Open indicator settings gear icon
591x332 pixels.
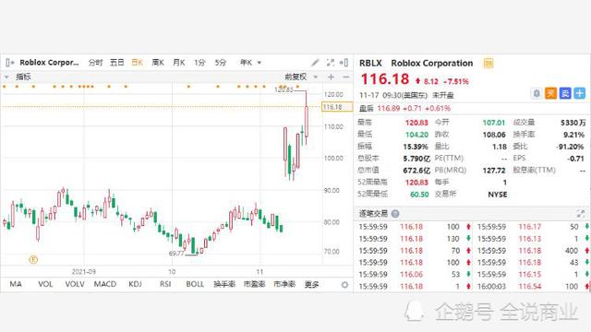point(344,285)
